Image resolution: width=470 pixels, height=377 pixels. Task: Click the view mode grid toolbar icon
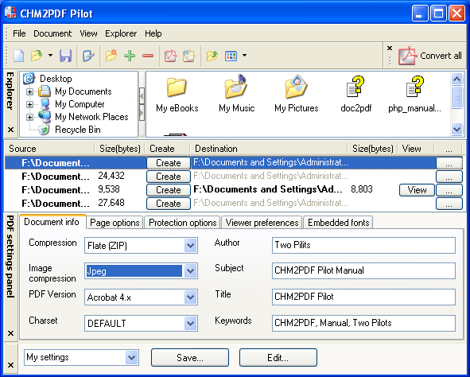click(231, 56)
